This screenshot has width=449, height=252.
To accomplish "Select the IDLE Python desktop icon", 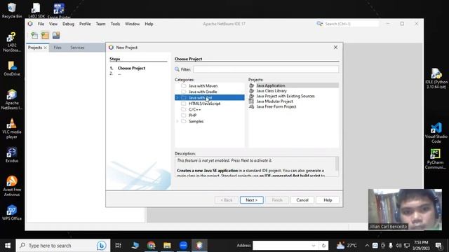I will point(436,78).
